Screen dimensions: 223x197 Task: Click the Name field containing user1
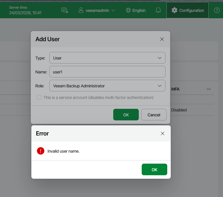pos(107,72)
